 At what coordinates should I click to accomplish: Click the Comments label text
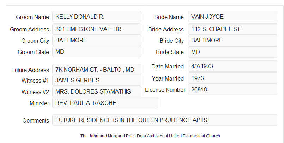(36, 120)
